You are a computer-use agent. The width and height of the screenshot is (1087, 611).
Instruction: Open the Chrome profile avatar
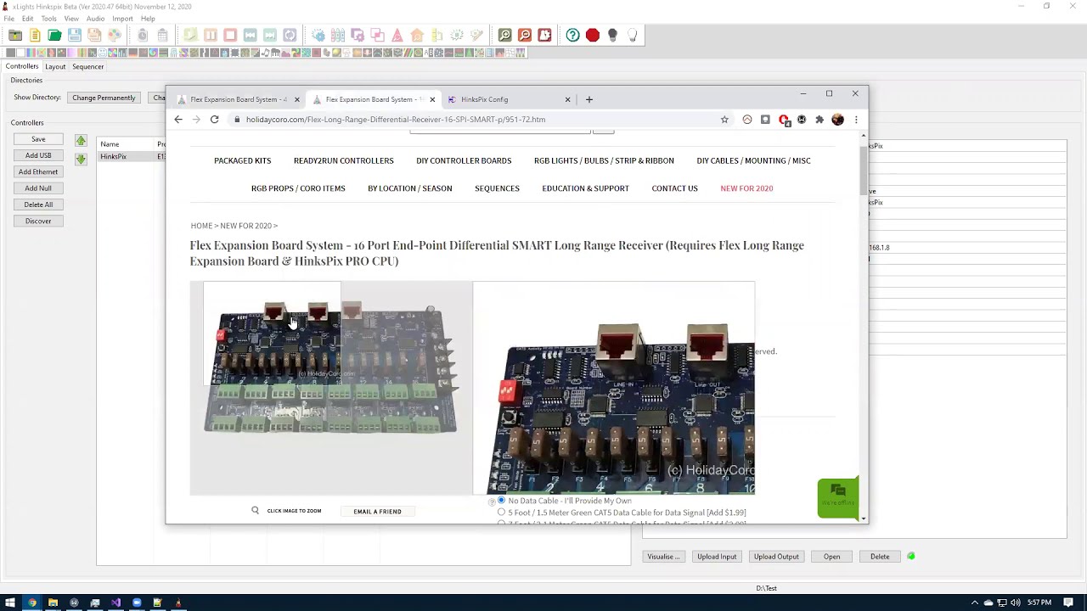[x=837, y=120]
